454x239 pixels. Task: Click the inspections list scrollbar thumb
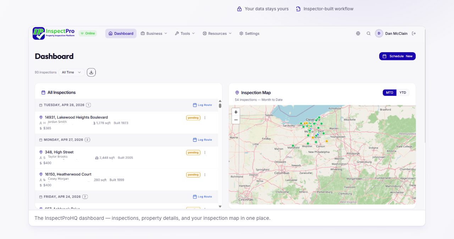coord(220,105)
